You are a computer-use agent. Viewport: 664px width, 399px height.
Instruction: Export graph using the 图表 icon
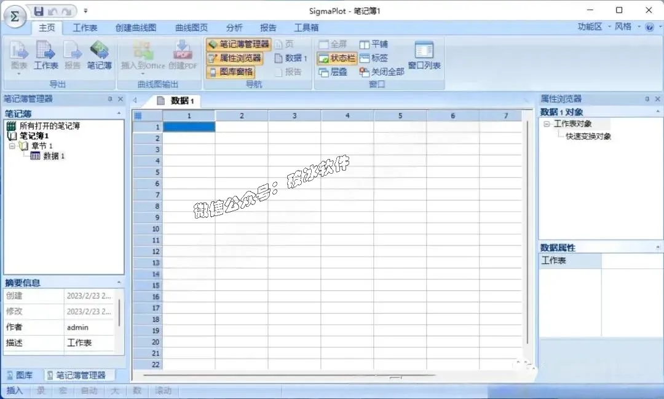click(18, 55)
